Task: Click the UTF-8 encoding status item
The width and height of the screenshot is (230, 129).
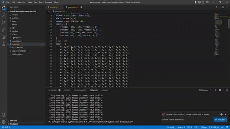Action: pyautogui.click(x=190, y=127)
